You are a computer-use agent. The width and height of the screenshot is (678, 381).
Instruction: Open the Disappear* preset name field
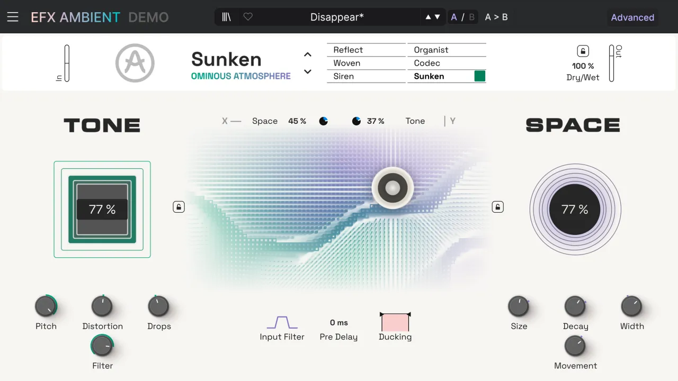coord(337,17)
